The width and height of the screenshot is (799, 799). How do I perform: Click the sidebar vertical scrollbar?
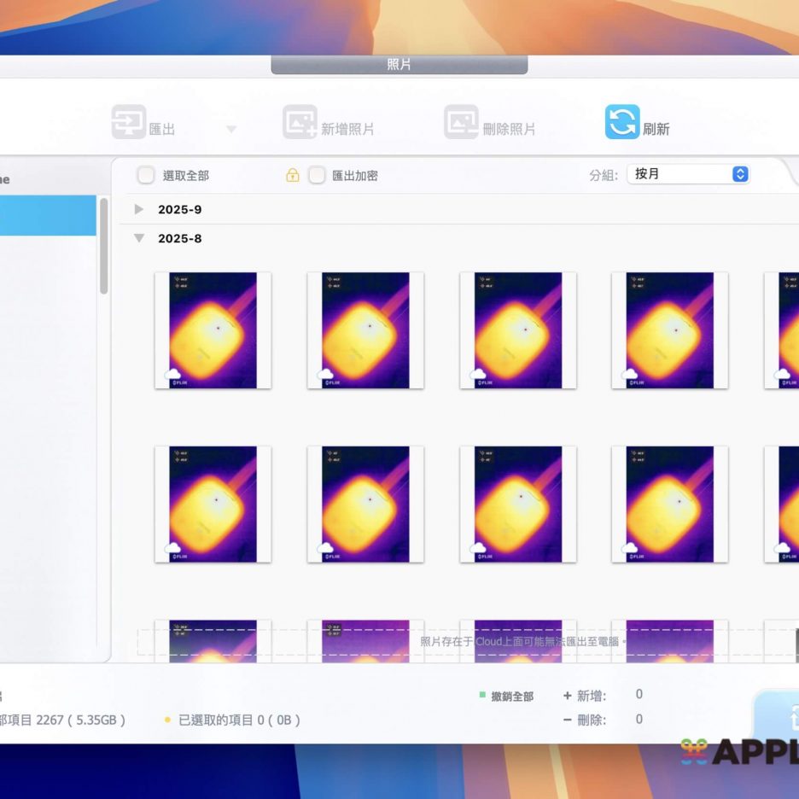point(104,248)
